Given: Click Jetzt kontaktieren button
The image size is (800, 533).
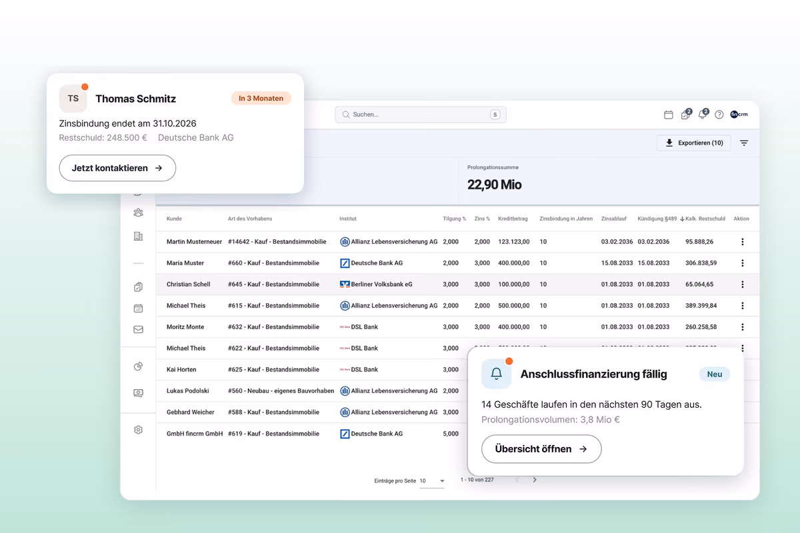Looking at the screenshot, I should point(117,168).
